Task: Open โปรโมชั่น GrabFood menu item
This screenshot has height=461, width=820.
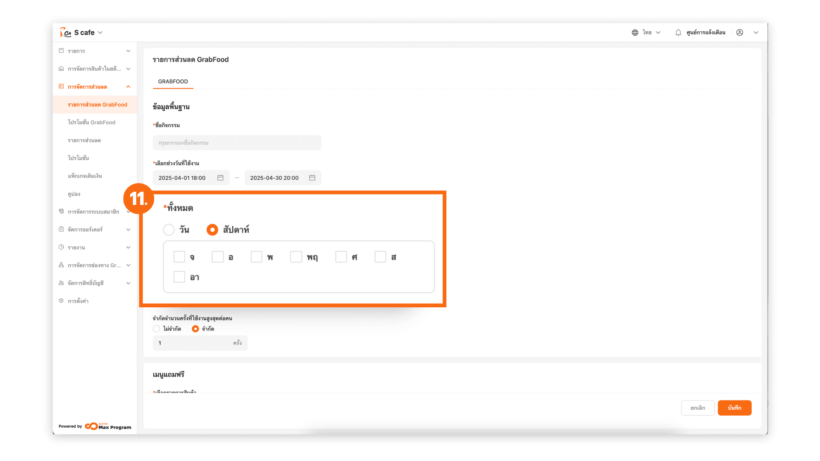Action: coord(91,123)
